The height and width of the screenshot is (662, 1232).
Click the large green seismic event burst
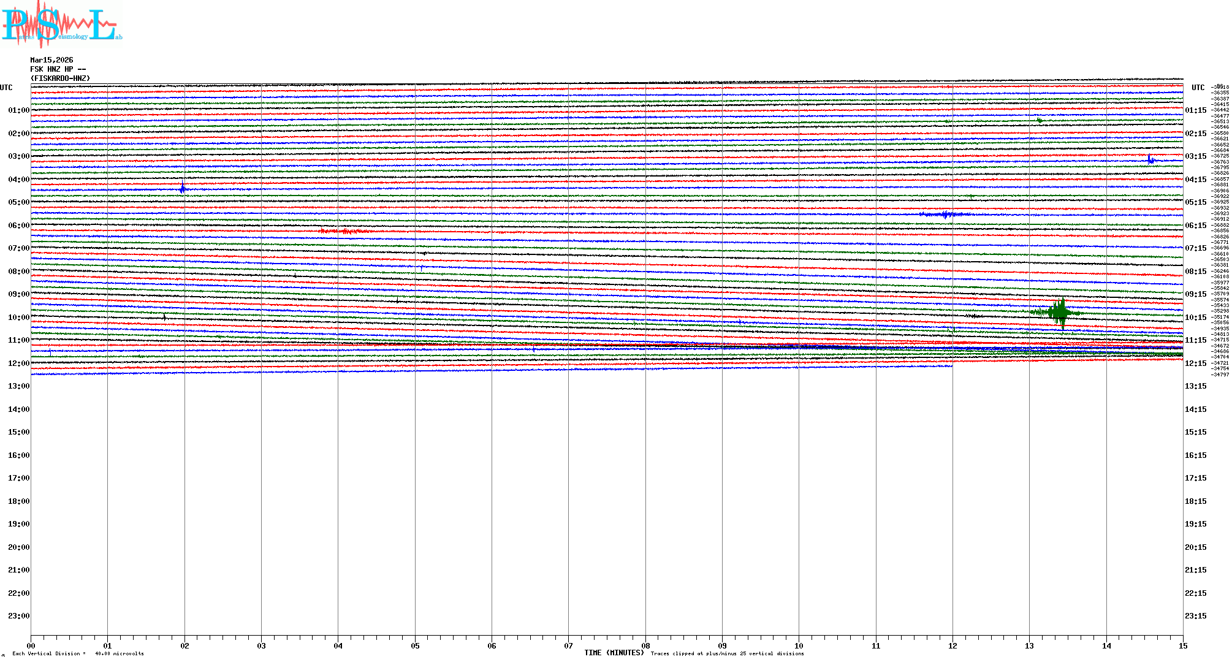(x=1060, y=313)
